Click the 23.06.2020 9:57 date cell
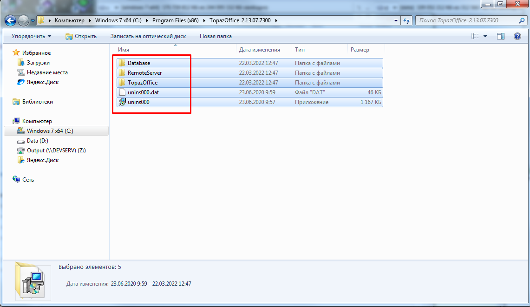Screen dimensions: 530x307 [257, 102]
